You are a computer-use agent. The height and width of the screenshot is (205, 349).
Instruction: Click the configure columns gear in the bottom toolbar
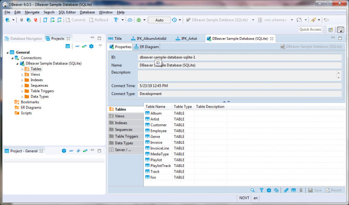(x=268, y=190)
